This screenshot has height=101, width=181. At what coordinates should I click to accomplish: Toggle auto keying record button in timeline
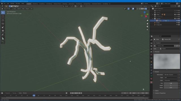66,93
